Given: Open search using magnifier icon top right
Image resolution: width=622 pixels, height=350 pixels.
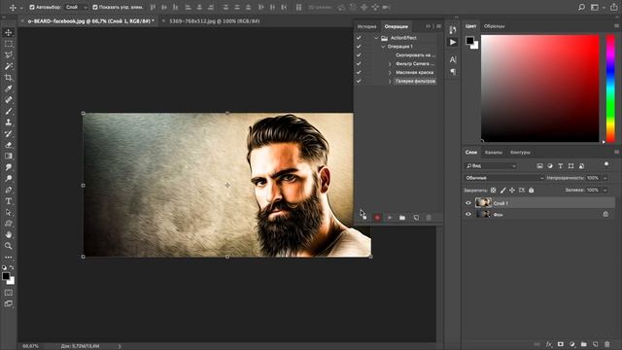Looking at the screenshot, I should [x=581, y=7].
